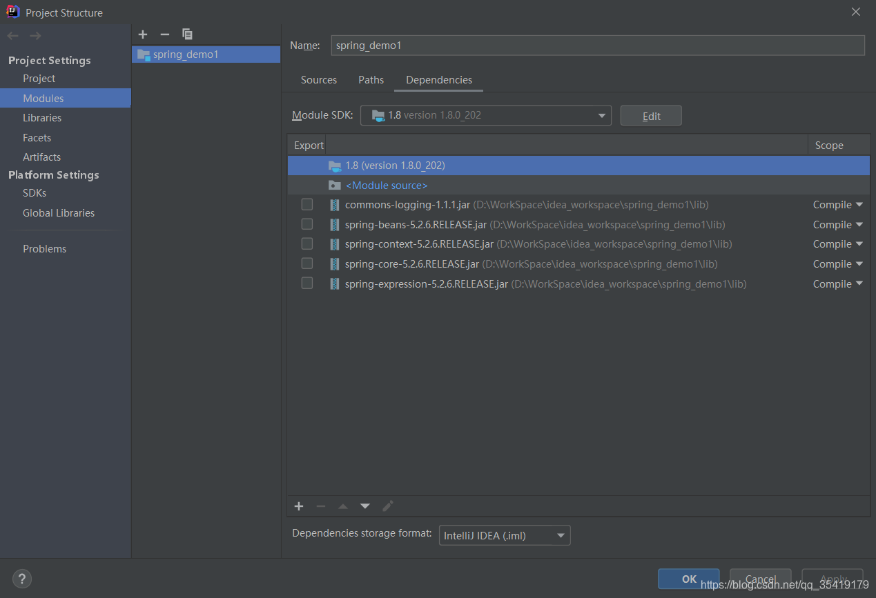Image resolution: width=876 pixels, height=598 pixels.
Task: Click the Export column header
Action: tap(309, 146)
